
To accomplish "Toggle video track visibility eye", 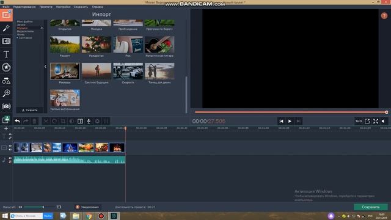I will [x=10, y=146].
